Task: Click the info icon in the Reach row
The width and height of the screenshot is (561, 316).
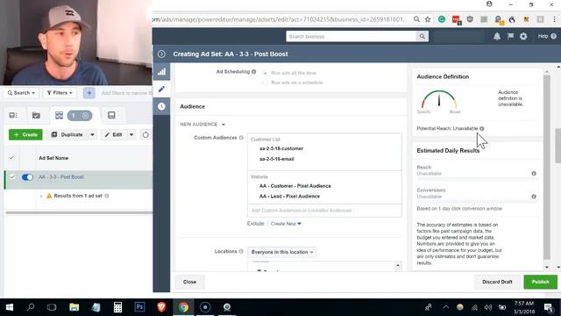Action: (534, 174)
